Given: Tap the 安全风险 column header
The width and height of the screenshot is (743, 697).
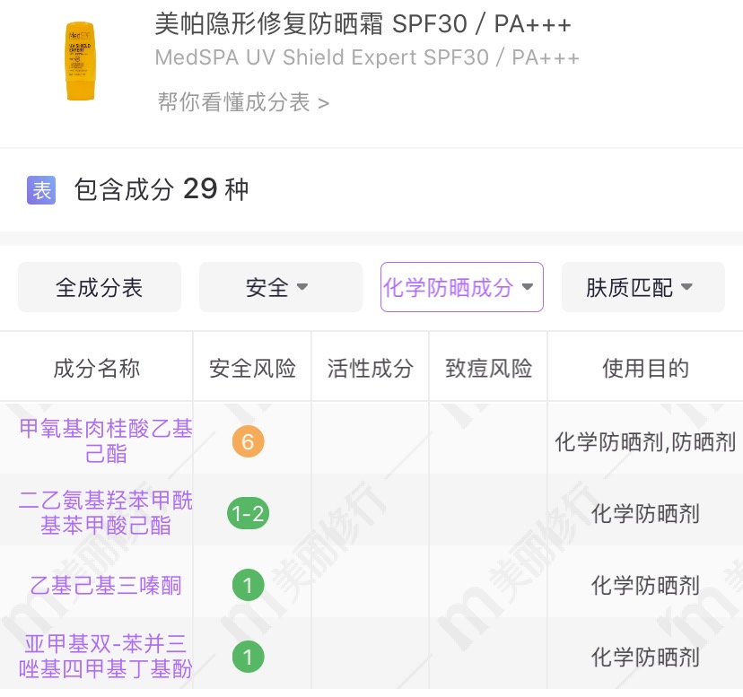Looking at the screenshot, I should (252, 368).
